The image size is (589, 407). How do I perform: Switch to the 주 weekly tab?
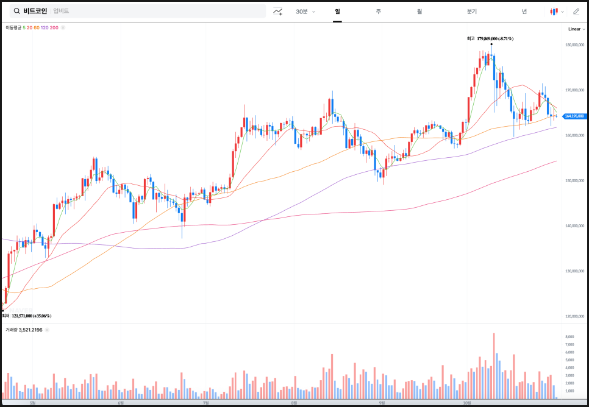pyautogui.click(x=378, y=11)
